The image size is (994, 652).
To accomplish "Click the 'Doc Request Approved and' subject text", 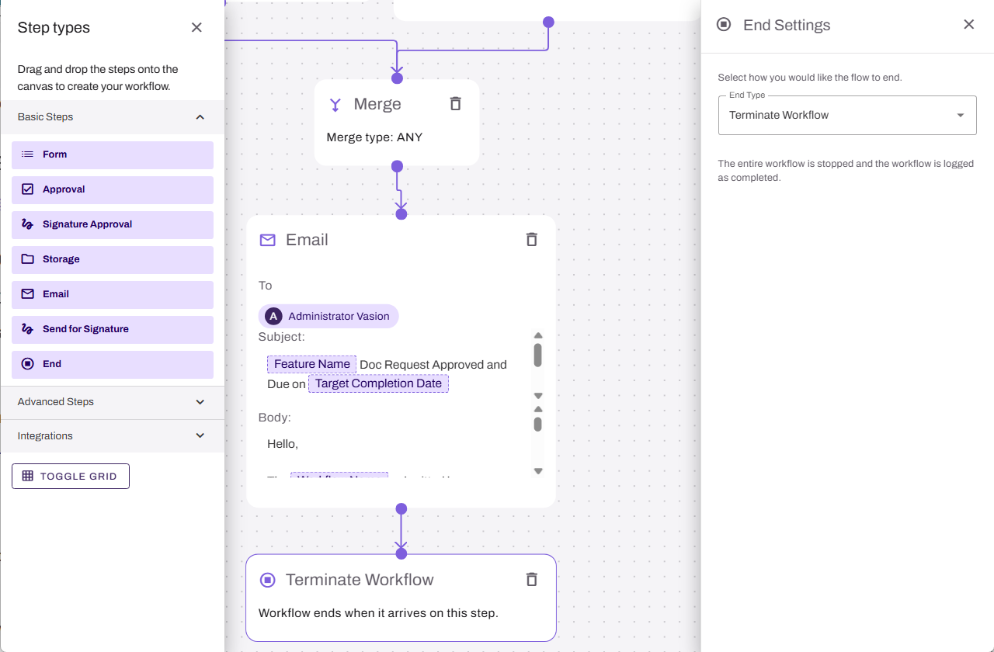I will [433, 365].
